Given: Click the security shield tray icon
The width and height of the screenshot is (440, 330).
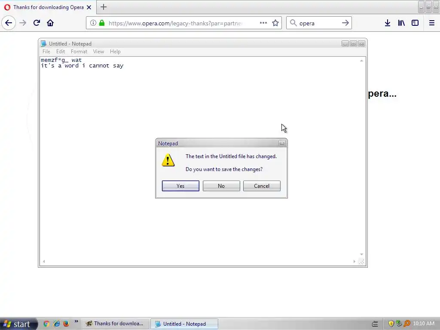Looking at the screenshot, I should pyautogui.click(x=391, y=324).
